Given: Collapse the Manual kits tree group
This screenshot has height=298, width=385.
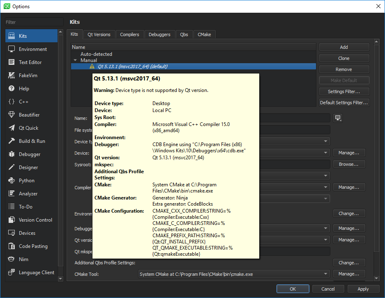Looking at the screenshot, I should [x=75, y=60].
